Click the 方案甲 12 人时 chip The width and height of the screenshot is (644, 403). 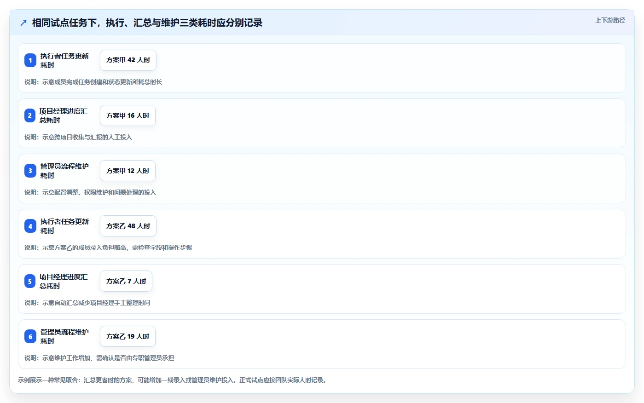128,171
